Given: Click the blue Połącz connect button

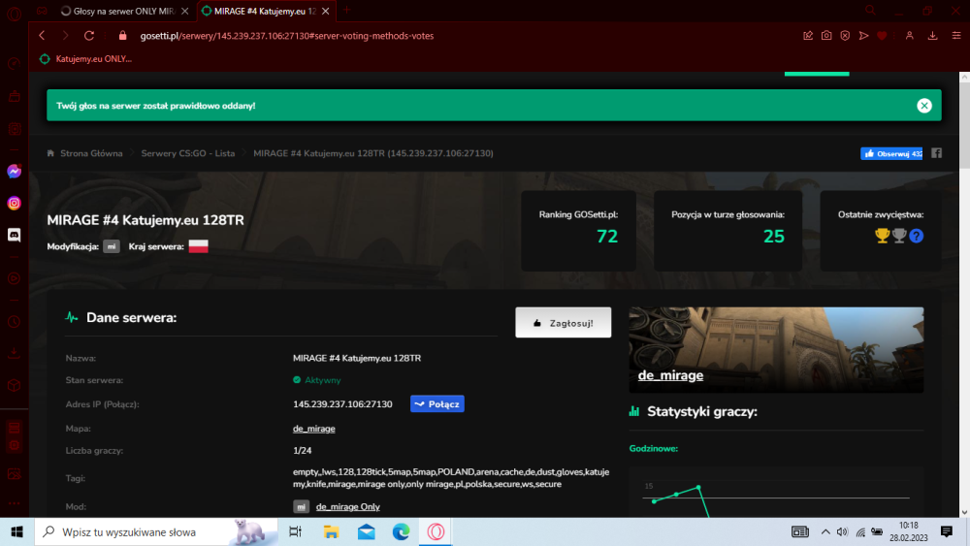Looking at the screenshot, I should point(437,403).
